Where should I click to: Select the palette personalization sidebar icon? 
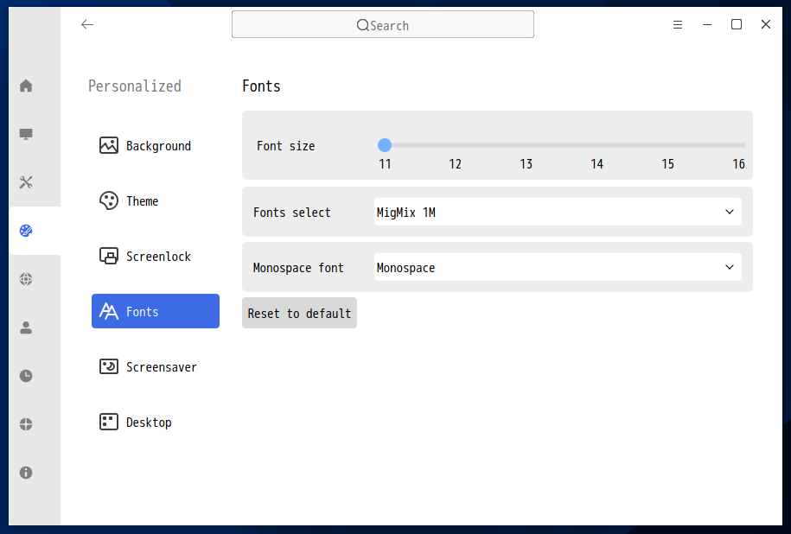pos(26,231)
